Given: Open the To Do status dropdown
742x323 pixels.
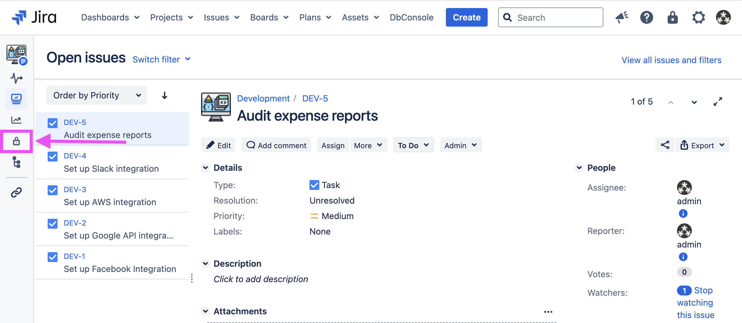Looking at the screenshot, I should [413, 145].
